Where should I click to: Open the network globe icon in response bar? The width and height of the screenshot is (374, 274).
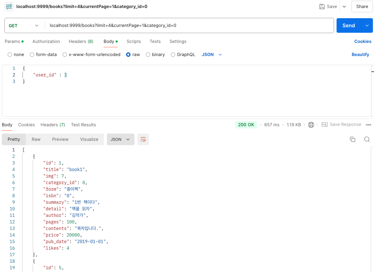click(311, 125)
